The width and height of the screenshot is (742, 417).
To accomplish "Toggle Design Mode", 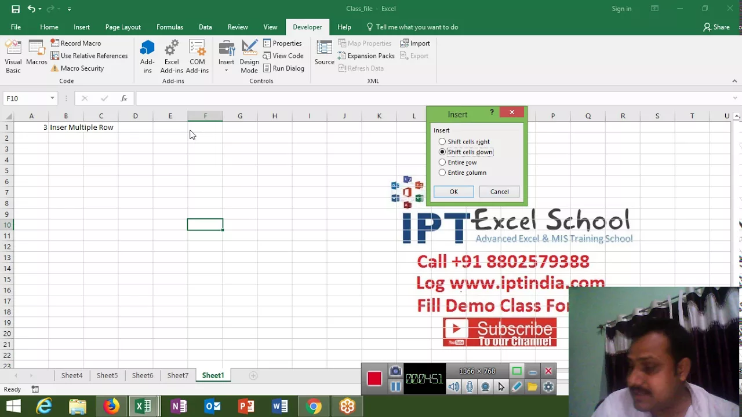I will coord(249,57).
